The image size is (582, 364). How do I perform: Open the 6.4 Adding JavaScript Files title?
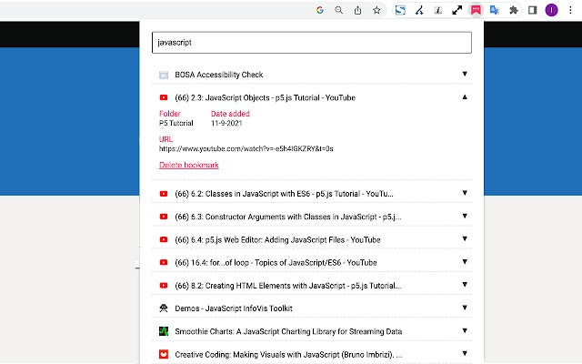coord(277,240)
